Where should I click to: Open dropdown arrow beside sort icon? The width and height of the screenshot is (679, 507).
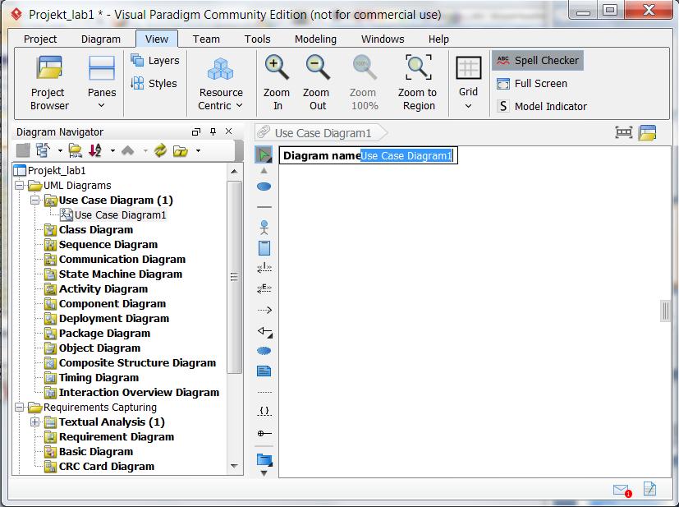pos(112,151)
